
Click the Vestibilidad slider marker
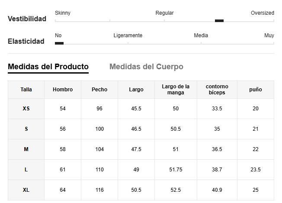[x=219, y=21]
